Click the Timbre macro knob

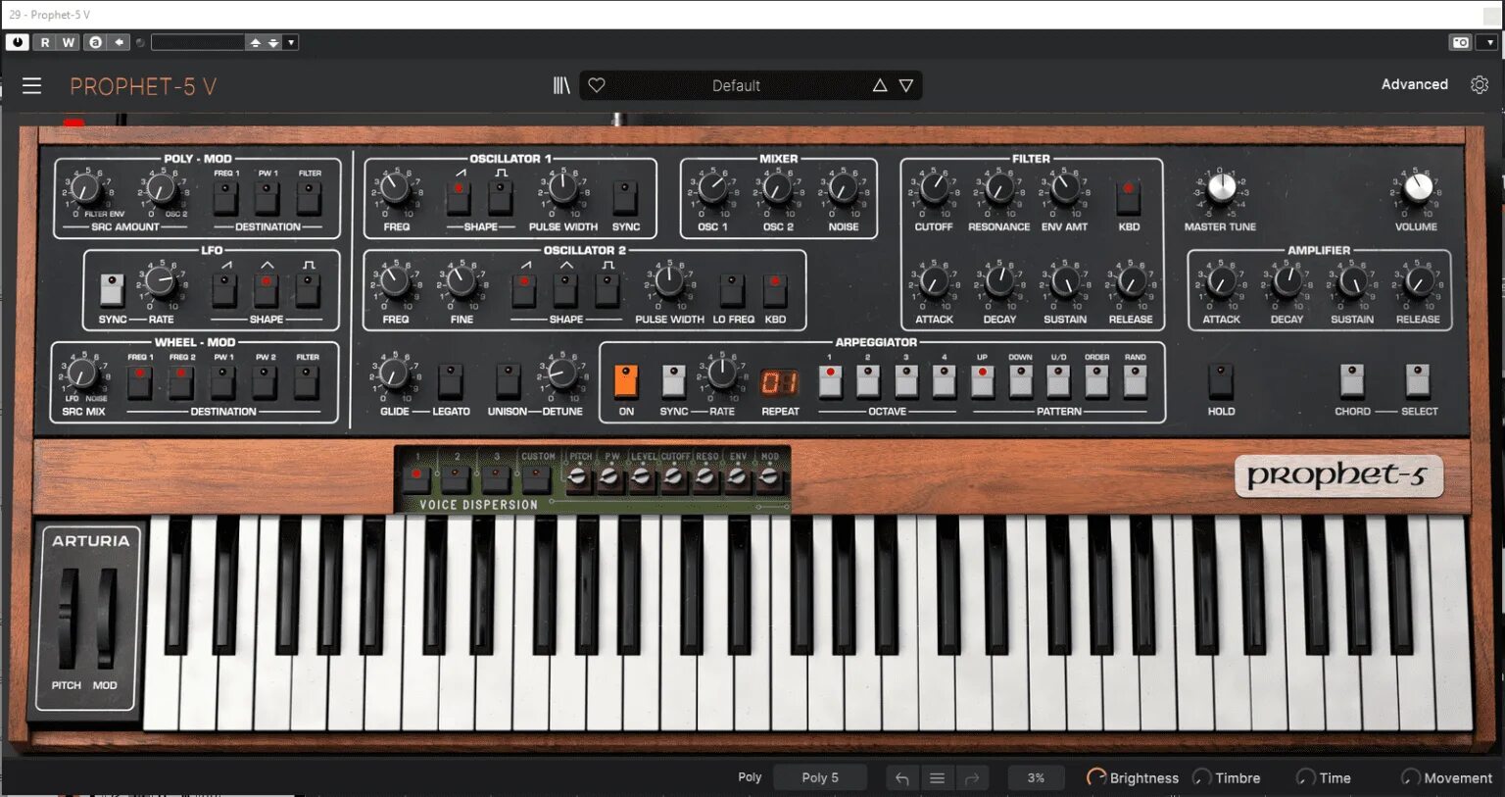click(x=1201, y=777)
